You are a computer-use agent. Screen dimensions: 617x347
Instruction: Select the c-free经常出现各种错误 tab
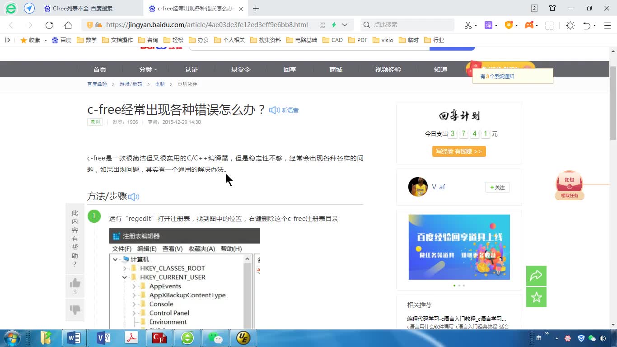(x=195, y=8)
